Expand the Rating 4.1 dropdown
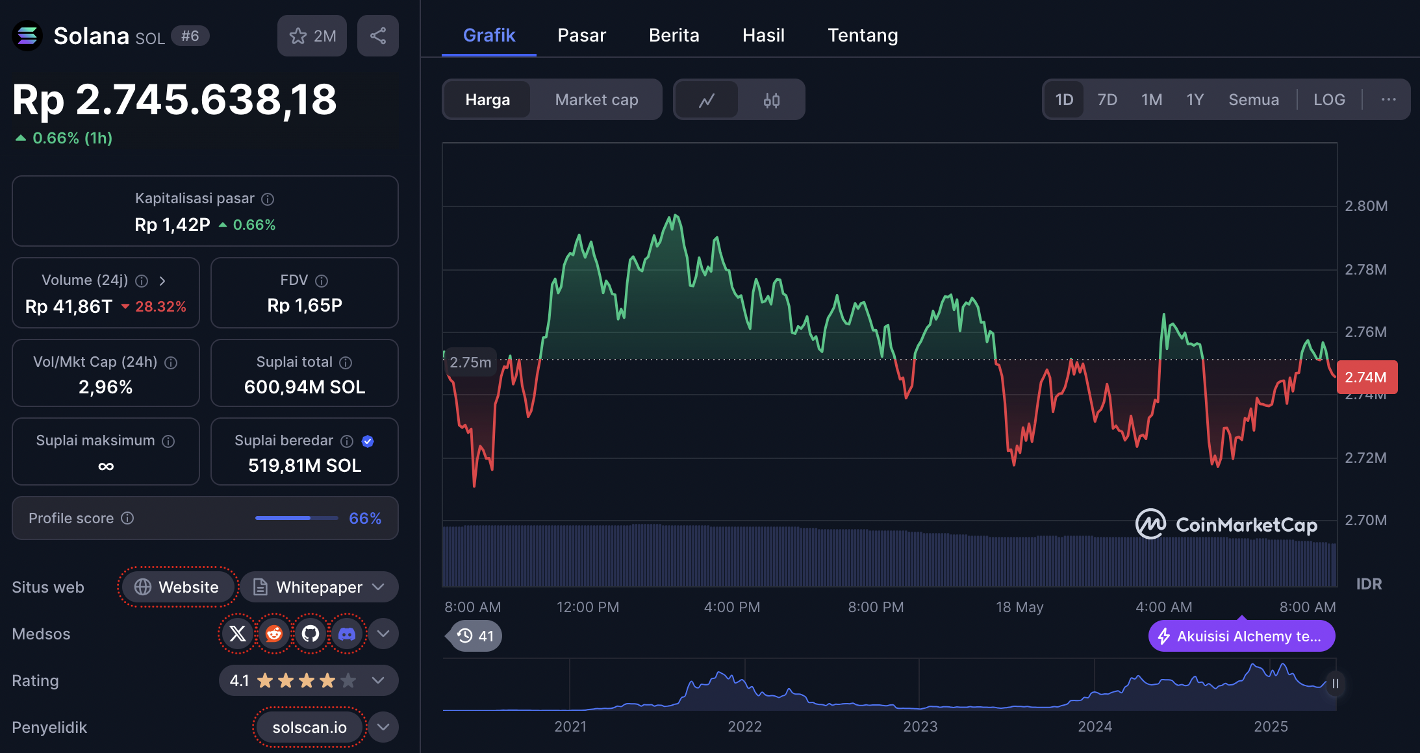Image resolution: width=1420 pixels, height=753 pixels. click(x=378, y=680)
